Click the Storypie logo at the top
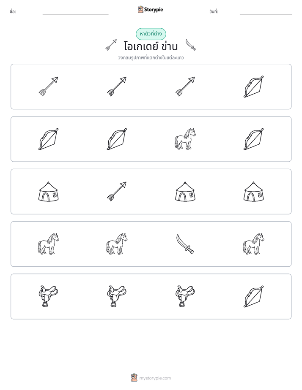Screen dimensions: 302x390 151,9
